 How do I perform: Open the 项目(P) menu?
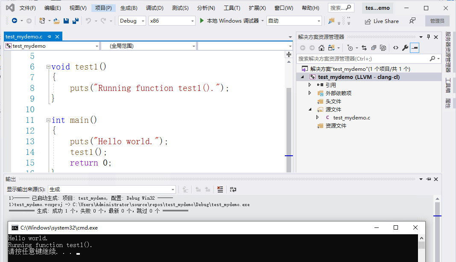coord(103,8)
